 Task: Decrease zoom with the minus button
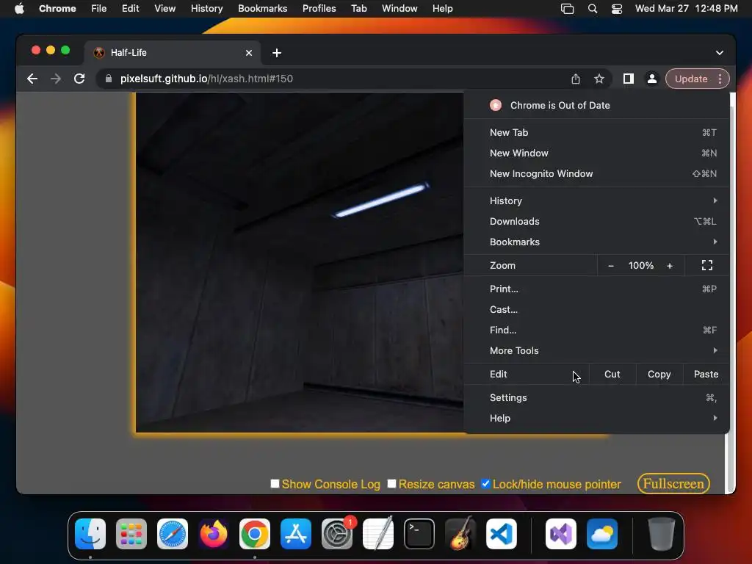pyautogui.click(x=610, y=265)
